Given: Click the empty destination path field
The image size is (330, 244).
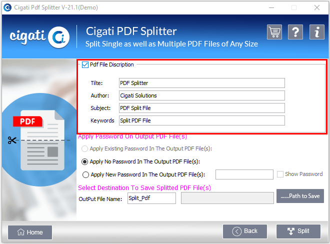Looking at the screenshot, I should (227, 198).
